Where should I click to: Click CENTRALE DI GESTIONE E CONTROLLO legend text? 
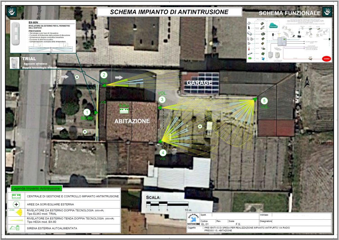pyautogui.click(x=73, y=196)
